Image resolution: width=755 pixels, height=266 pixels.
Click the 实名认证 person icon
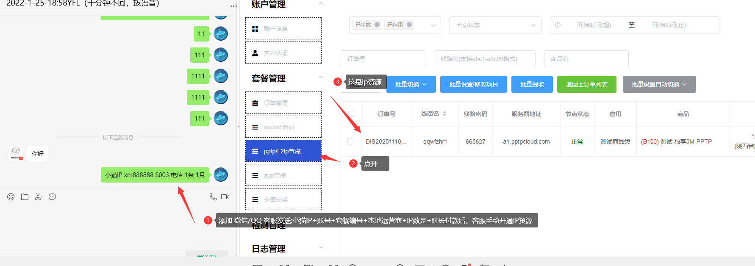(x=255, y=53)
